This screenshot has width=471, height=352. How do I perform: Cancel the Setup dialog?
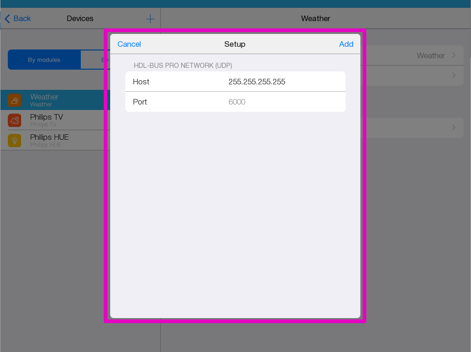click(x=129, y=44)
